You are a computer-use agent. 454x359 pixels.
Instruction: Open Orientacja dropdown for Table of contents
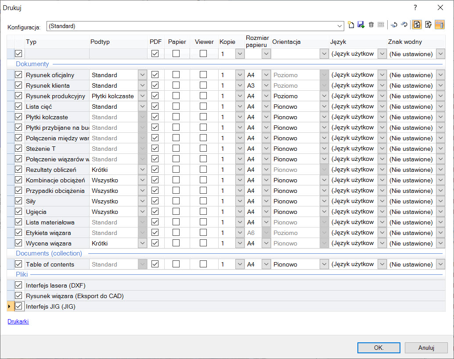[324, 264]
